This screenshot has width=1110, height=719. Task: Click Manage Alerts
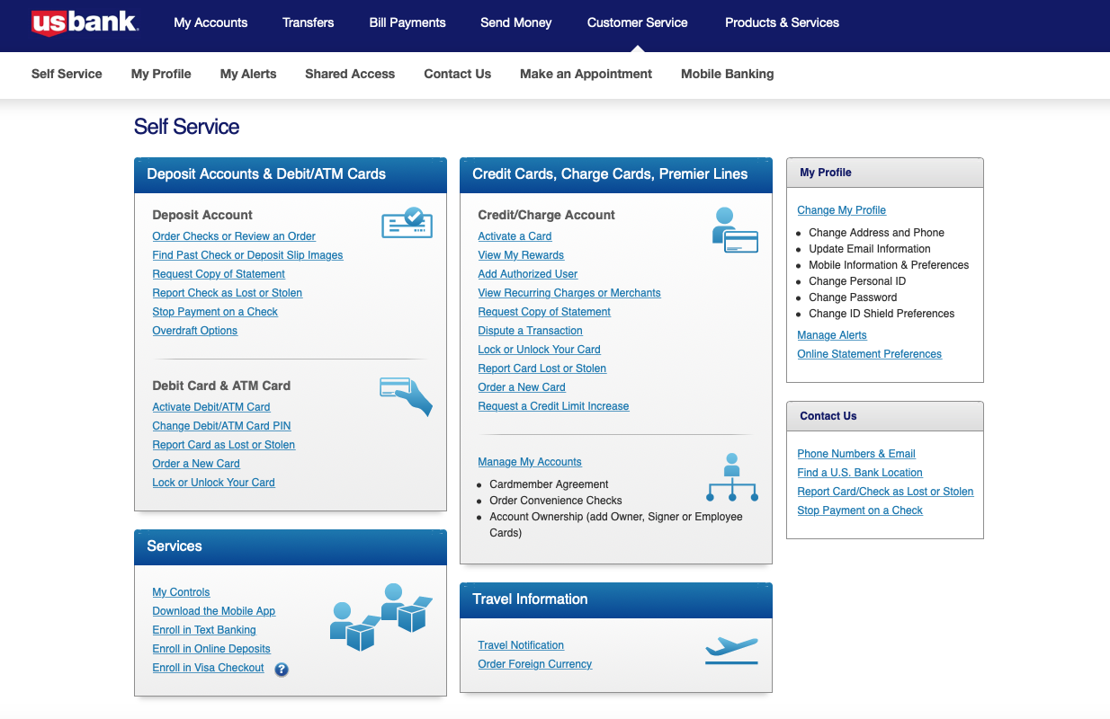tap(832, 335)
